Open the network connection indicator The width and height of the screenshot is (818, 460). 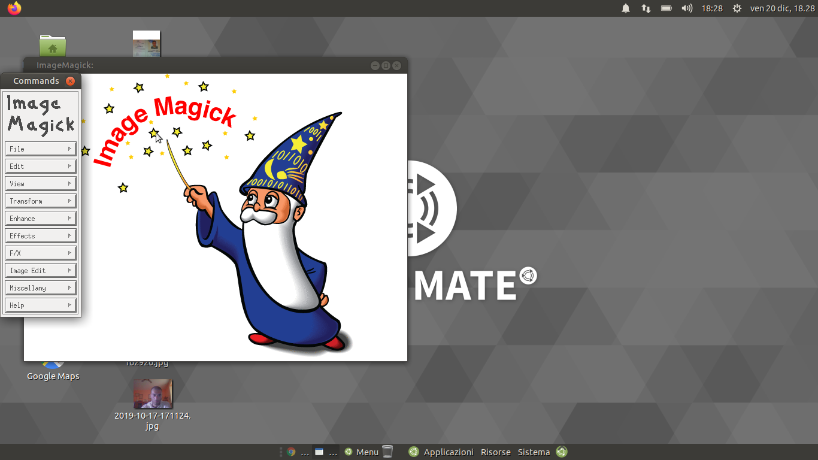[x=646, y=8]
